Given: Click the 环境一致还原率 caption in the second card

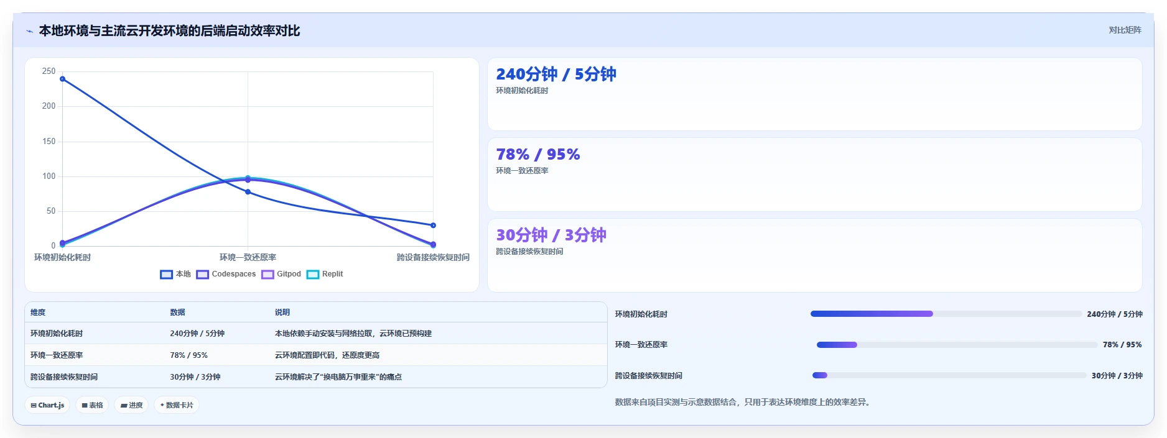Looking at the screenshot, I should coord(522,171).
